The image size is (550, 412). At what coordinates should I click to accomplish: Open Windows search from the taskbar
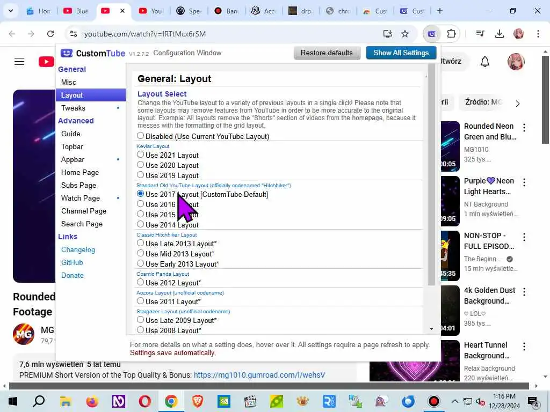(x=39, y=401)
